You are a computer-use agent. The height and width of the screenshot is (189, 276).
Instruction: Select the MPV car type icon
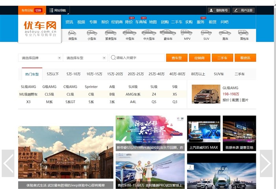pos(186,33)
